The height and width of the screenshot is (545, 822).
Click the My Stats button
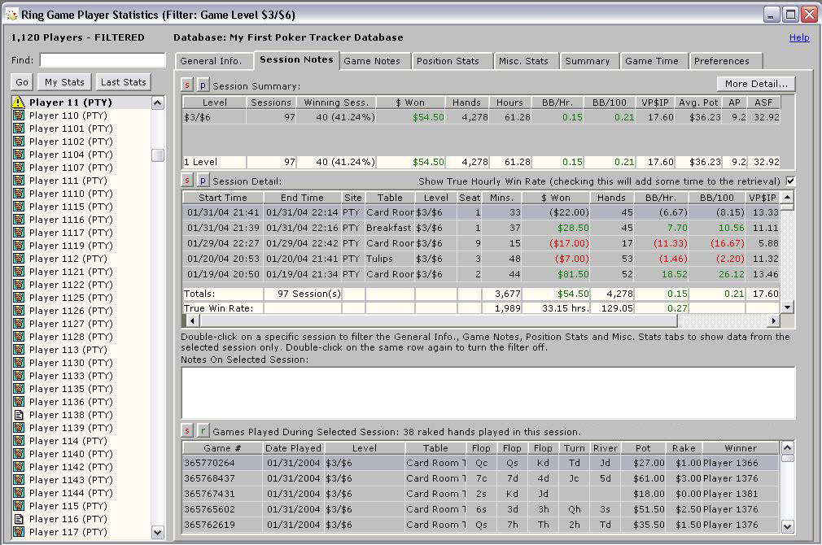click(x=64, y=82)
